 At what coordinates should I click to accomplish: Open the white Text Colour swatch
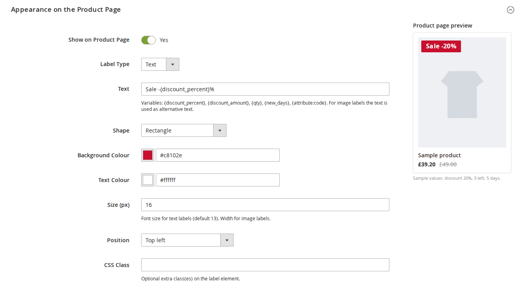[x=147, y=180]
